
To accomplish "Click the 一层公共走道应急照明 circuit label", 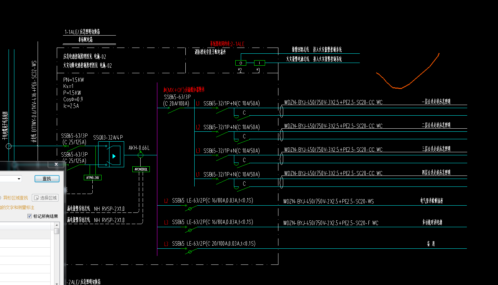I will point(436,102).
